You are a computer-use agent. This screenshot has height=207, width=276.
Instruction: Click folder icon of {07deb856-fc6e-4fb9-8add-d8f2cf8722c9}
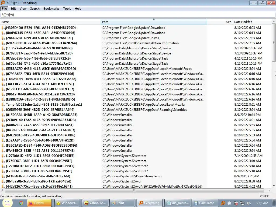[x=3, y=58]
